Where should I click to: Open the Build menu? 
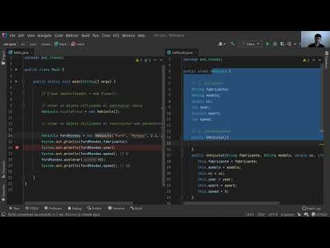(85, 36)
